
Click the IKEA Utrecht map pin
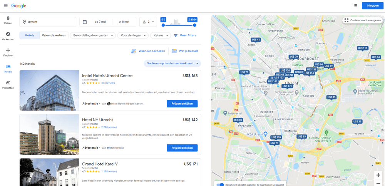(265, 134)
